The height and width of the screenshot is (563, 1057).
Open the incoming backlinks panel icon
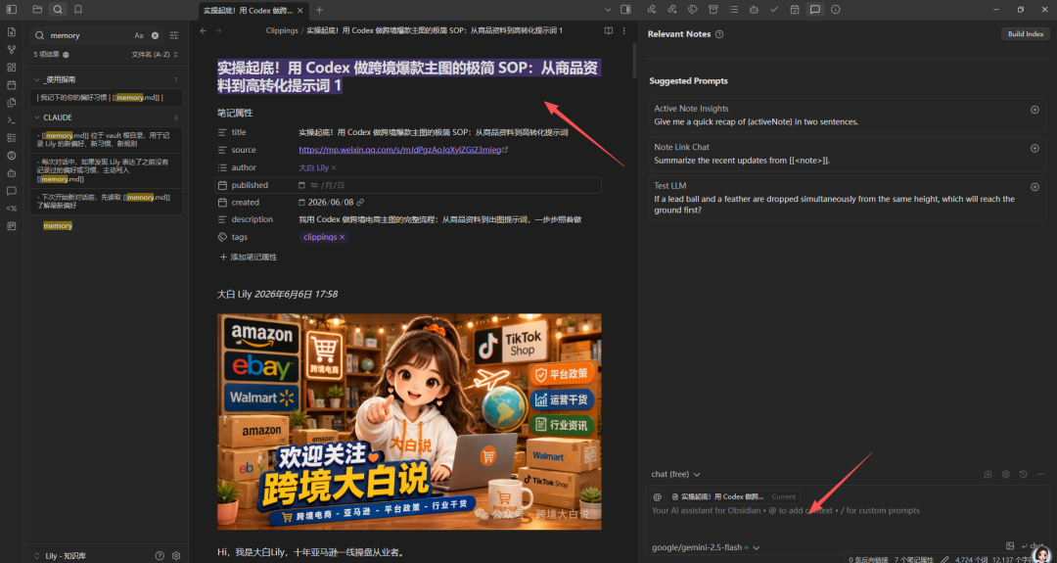pyautogui.click(x=651, y=10)
